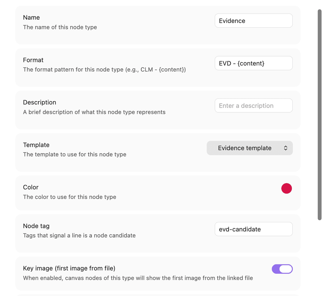Click The color to use for this node type text
Screen dimensions: 323x296
[70, 197]
